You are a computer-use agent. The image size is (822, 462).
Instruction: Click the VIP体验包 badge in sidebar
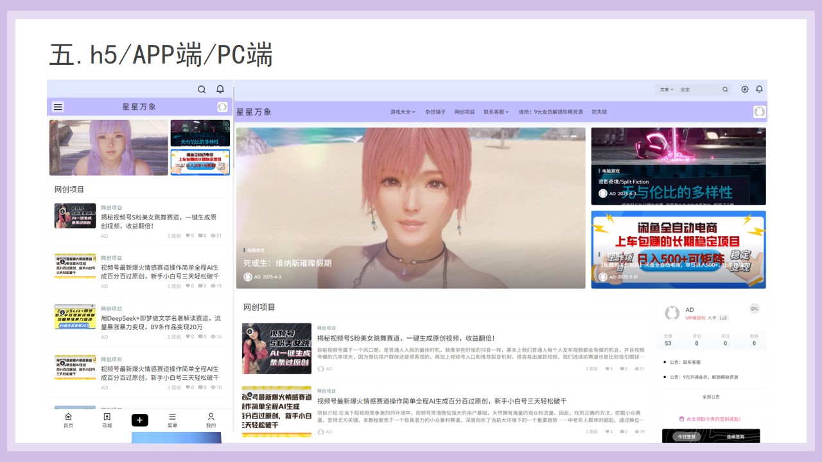click(695, 318)
